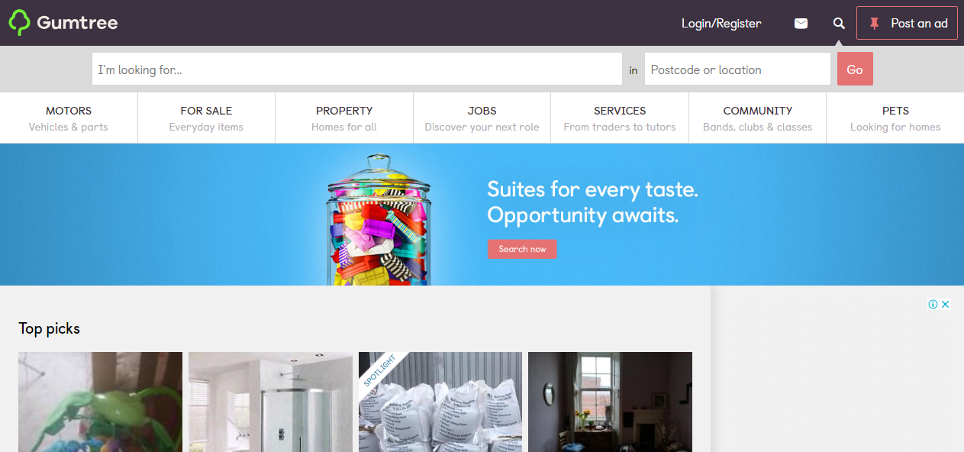Click the search magnifier icon
The width and height of the screenshot is (964, 452).
click(839, 24)
